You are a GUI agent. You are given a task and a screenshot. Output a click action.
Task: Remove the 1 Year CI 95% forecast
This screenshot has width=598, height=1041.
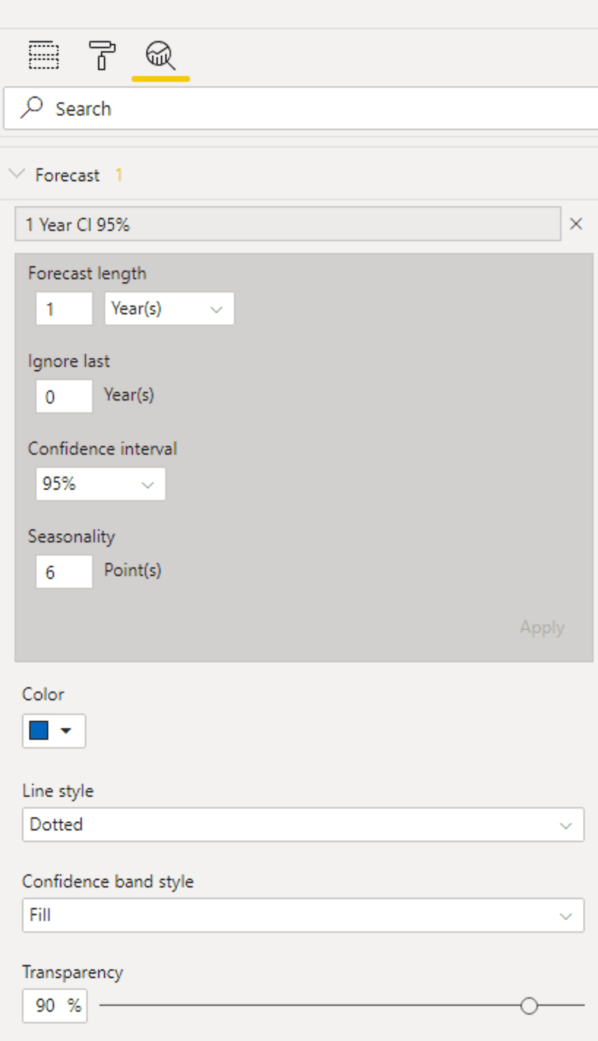(x=576, y=224)
